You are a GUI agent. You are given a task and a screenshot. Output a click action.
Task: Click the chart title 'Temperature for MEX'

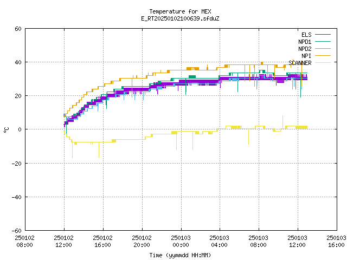click(x=180, y=11)
